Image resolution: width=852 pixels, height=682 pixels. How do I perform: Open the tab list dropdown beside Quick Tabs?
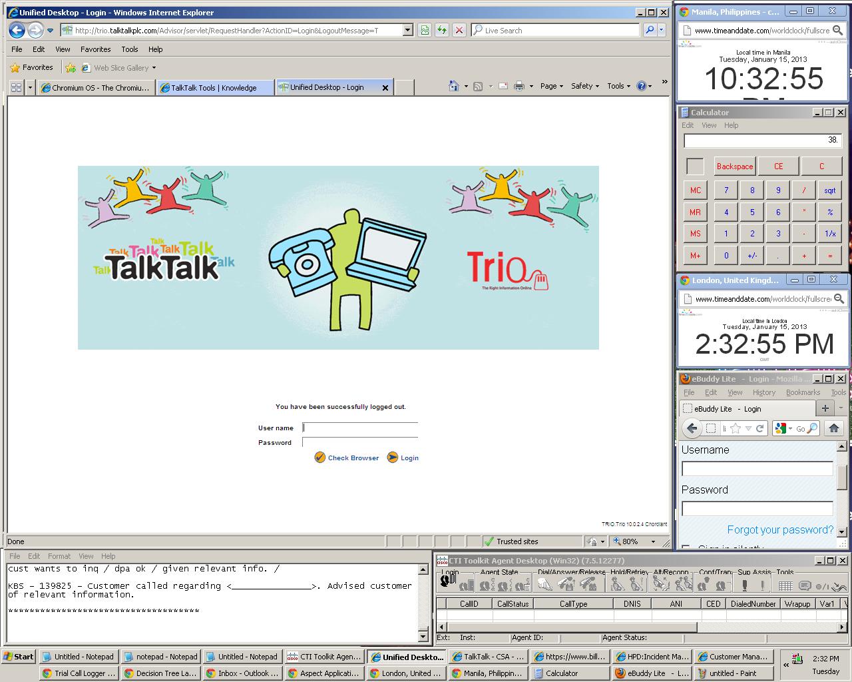click(x=30, y=87)
